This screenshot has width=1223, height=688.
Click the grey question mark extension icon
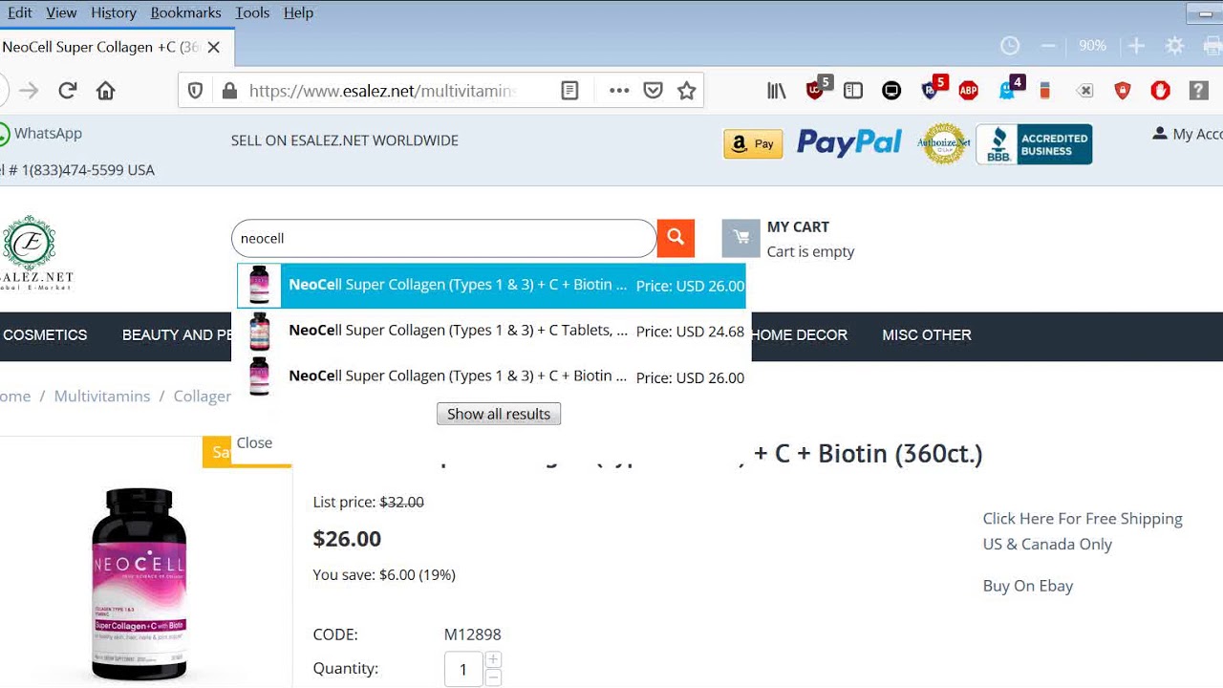(x=1198, y=91)
